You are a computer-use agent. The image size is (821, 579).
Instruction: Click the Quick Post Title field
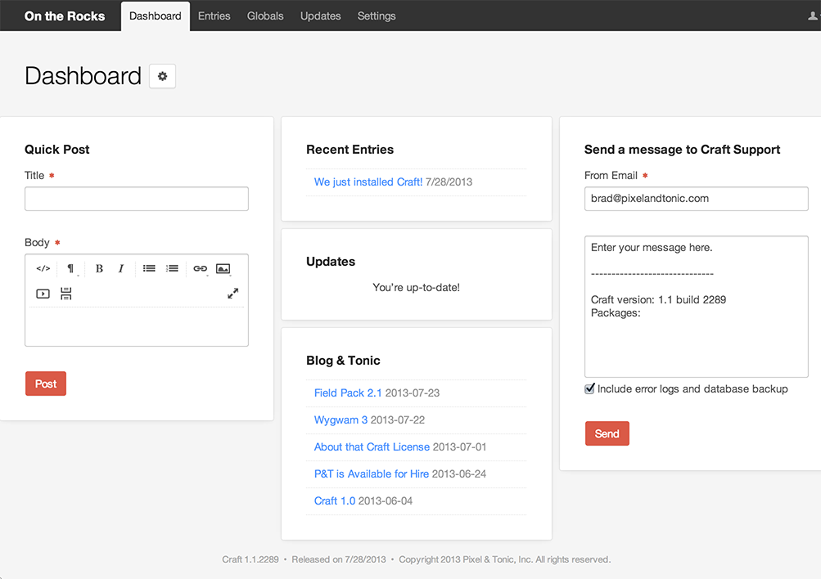pyautogui.click(x=137, y=199)
